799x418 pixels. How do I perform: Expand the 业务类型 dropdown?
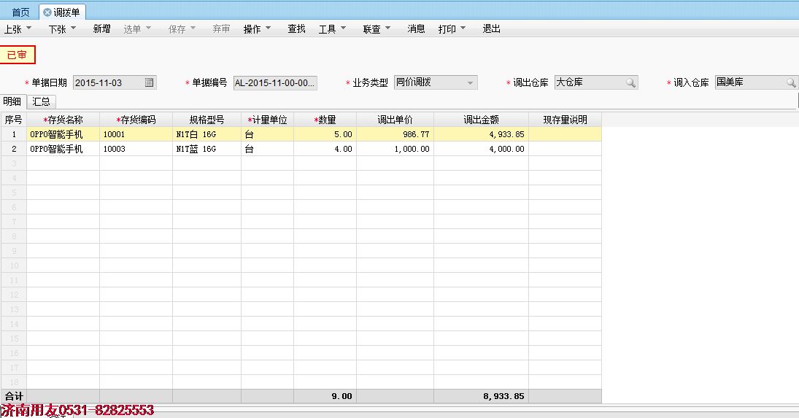click(470, 82)
